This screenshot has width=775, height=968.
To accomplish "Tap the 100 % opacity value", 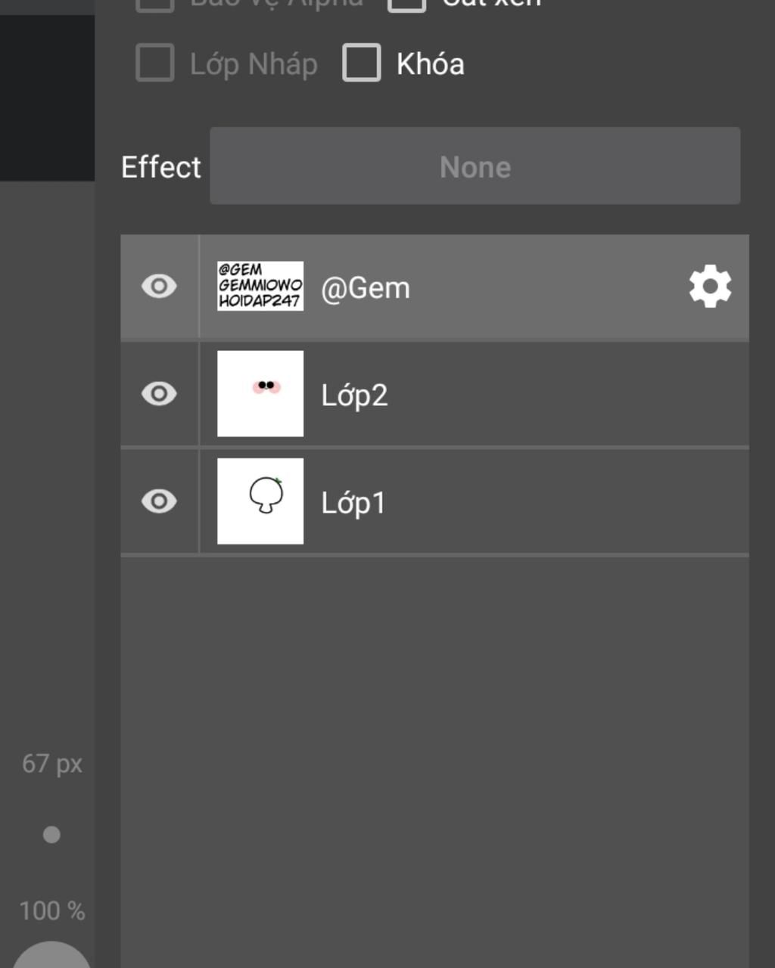I will [x=52, y=911].
